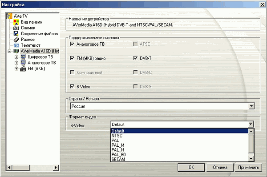Choose PAL video format option

tap(180, 141)
